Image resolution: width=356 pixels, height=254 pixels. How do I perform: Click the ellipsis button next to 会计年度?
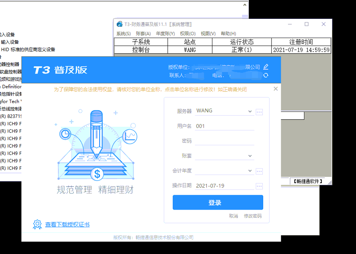[259, 171]
